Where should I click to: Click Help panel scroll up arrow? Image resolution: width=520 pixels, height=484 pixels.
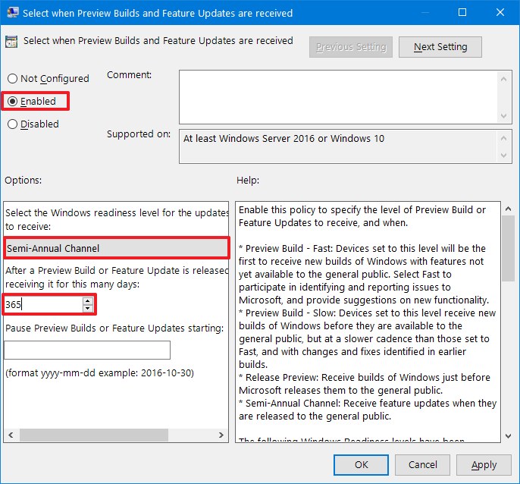[508, 209]
